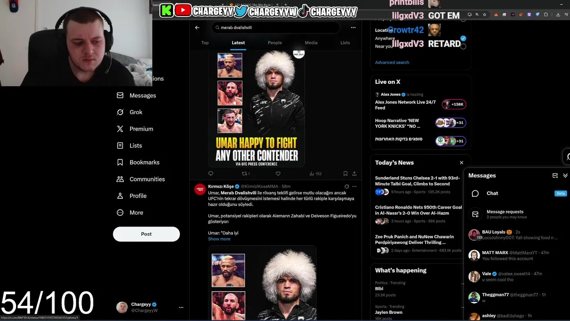Open the Kırmızı Köşe post image
Screen dimensions: 570x321
pos(262,283)
